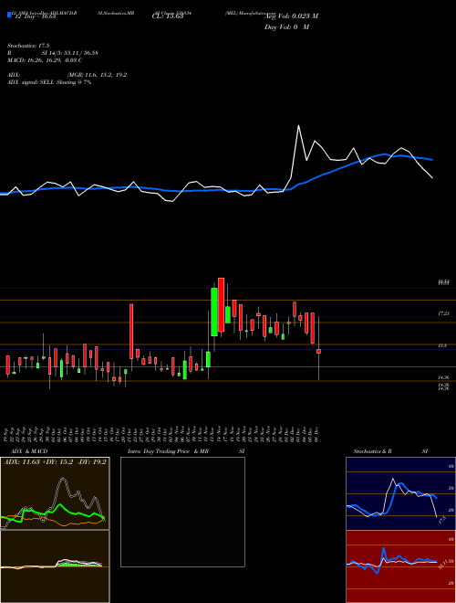This screenshot has width=456, height=603.
Task: Open the red RSI chart panel
Action: [400, 566]
